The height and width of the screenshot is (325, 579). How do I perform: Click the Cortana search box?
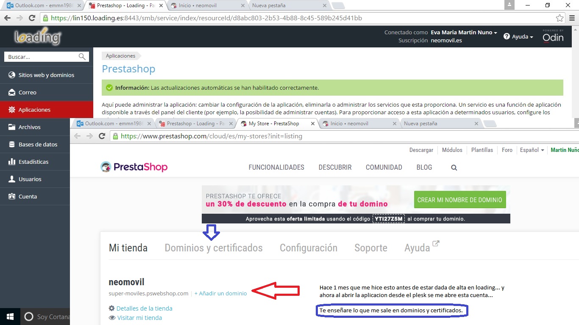click(45, 317)
